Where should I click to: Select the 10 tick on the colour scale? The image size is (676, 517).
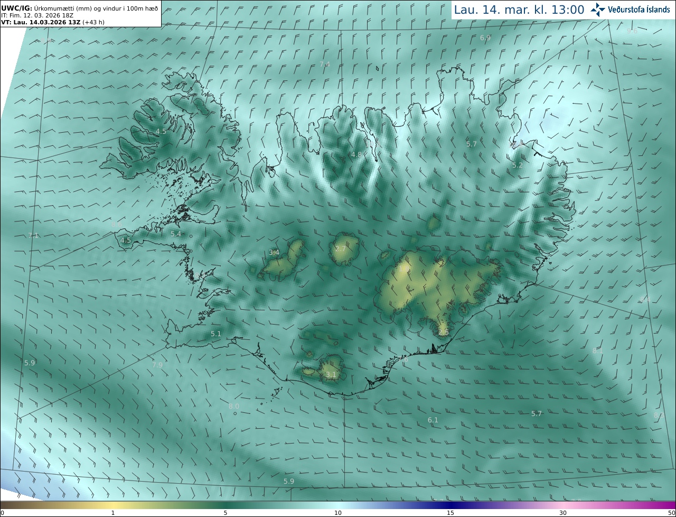click(338, 513)
